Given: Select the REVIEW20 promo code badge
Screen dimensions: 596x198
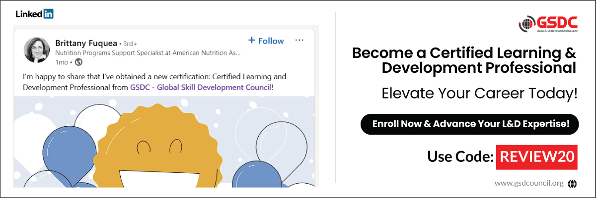Looking at the screenshot, I should click(536, 157).
